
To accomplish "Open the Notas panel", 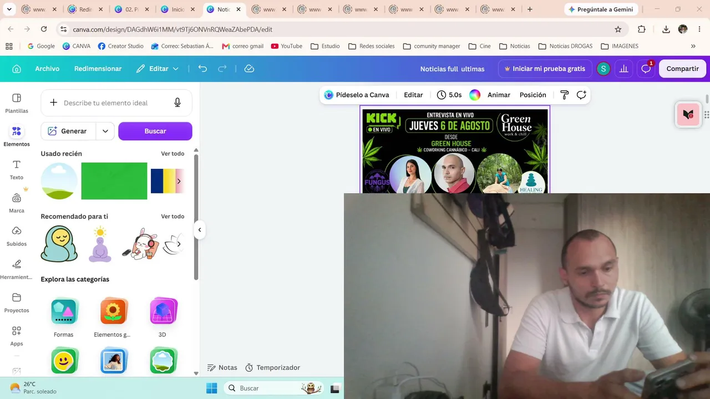I will click(222, 367).
